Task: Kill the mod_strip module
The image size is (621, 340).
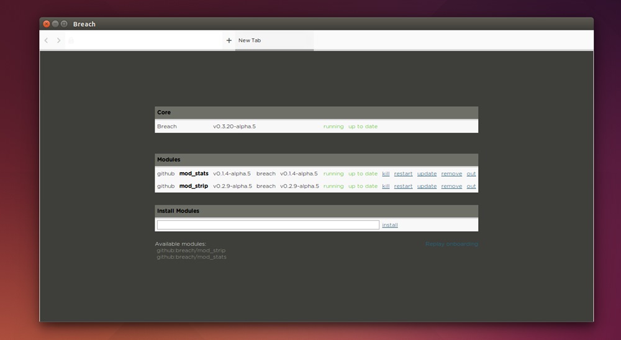Action: point(386,186)
